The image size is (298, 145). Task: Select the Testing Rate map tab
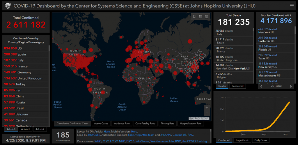tap(168, 124)
